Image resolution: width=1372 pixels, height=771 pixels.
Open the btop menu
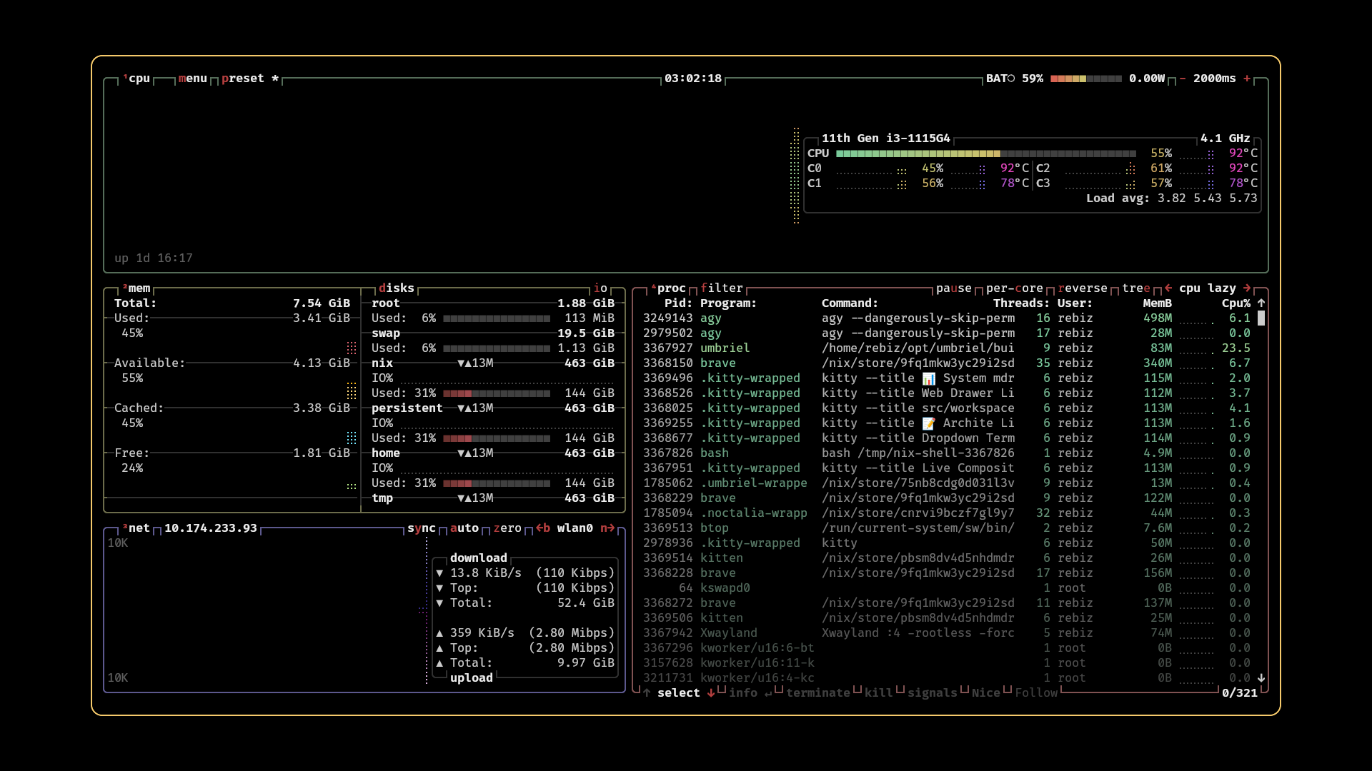point(192,79)
